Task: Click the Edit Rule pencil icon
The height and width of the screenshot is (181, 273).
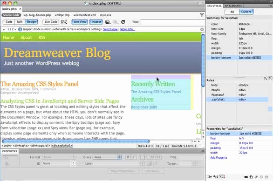Action: (256, 177)
